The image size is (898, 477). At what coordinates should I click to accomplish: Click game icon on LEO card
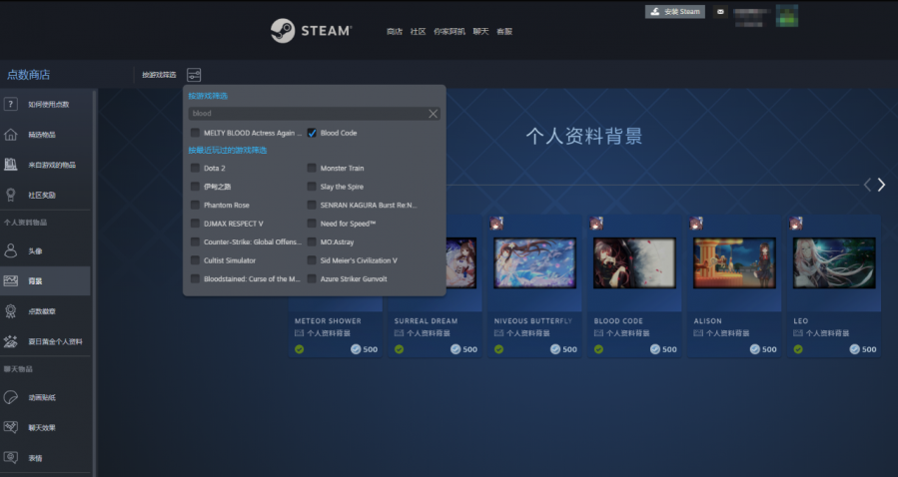795,224
